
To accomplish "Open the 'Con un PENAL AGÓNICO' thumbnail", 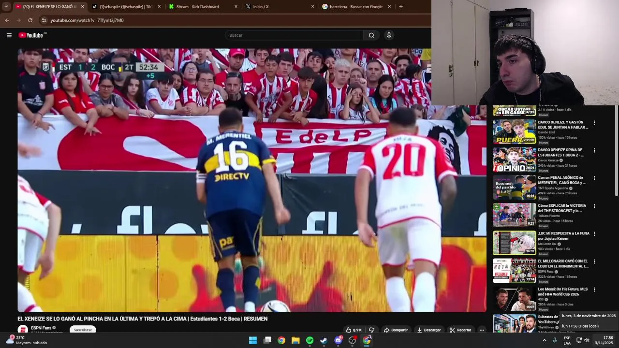I will coord(514,187).
